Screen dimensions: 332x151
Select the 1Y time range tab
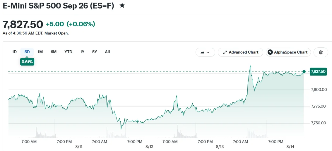(x=82, y=52)
